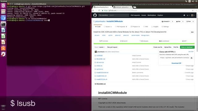The width and height of the screenshot is (198, 111).
Task: Open the Files manager from the dock
Action: click(3, 12)
